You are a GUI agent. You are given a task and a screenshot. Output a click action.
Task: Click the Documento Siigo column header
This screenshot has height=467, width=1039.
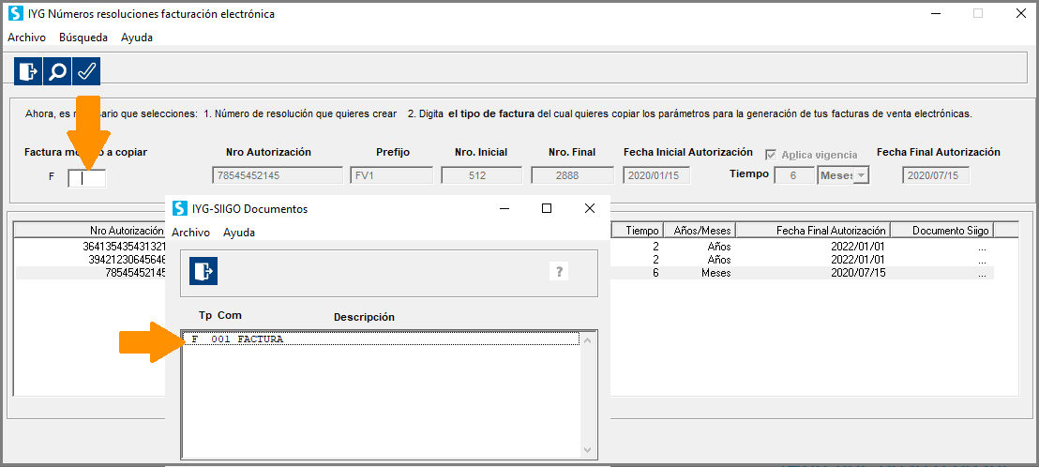(942, 230)
